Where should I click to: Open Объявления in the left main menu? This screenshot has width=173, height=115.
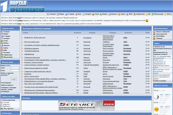click(x=8, y=57)
